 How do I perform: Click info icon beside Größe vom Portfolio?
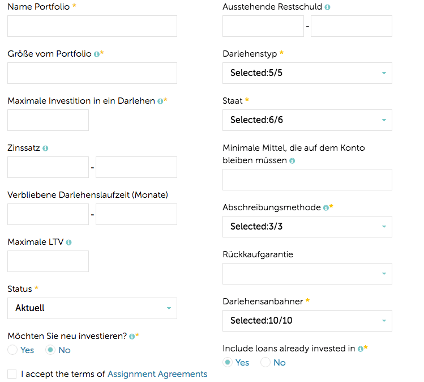[x=97, y=54]
